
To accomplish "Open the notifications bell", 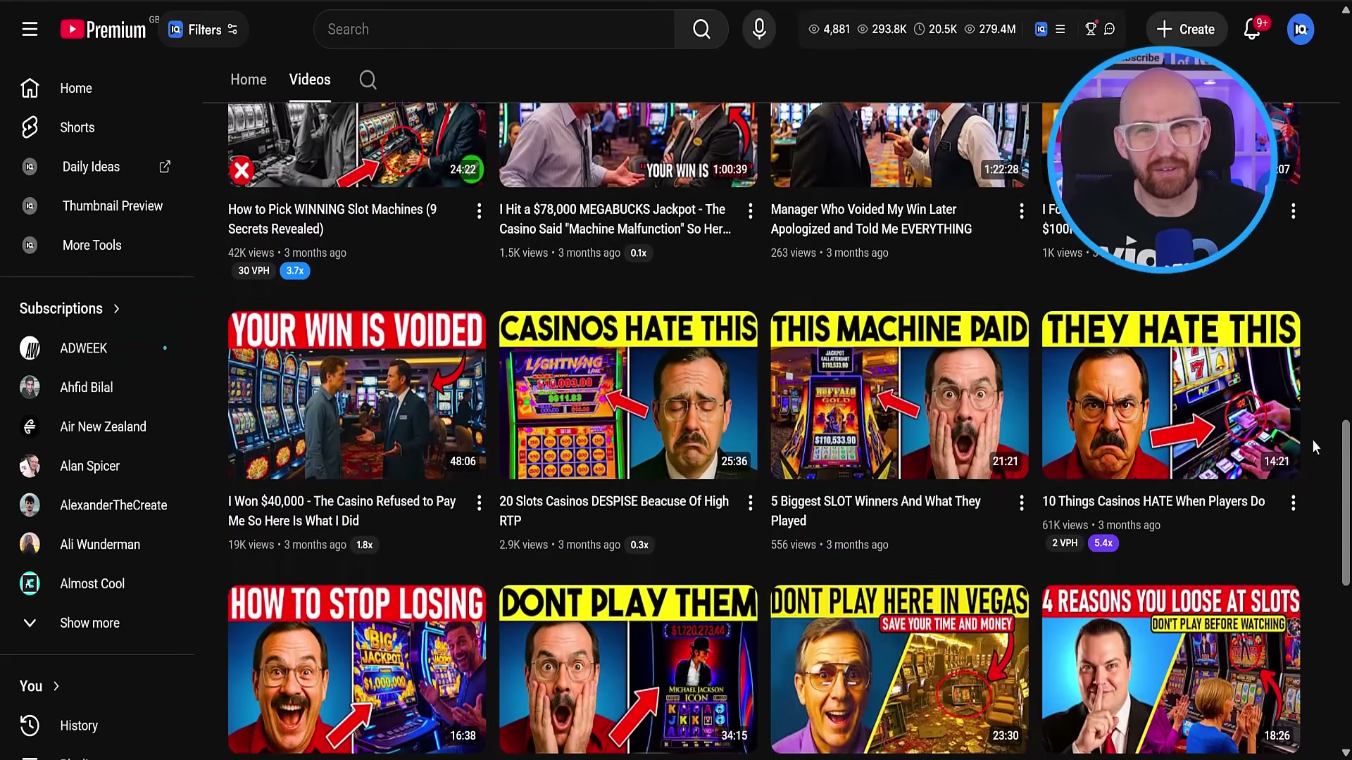I will pyautogui.click(x=1252, y=29).
